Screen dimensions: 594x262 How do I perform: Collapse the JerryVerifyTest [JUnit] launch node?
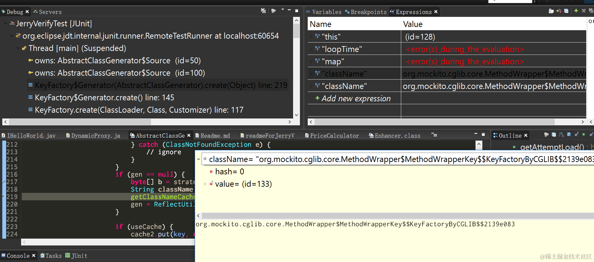point(6,23)
